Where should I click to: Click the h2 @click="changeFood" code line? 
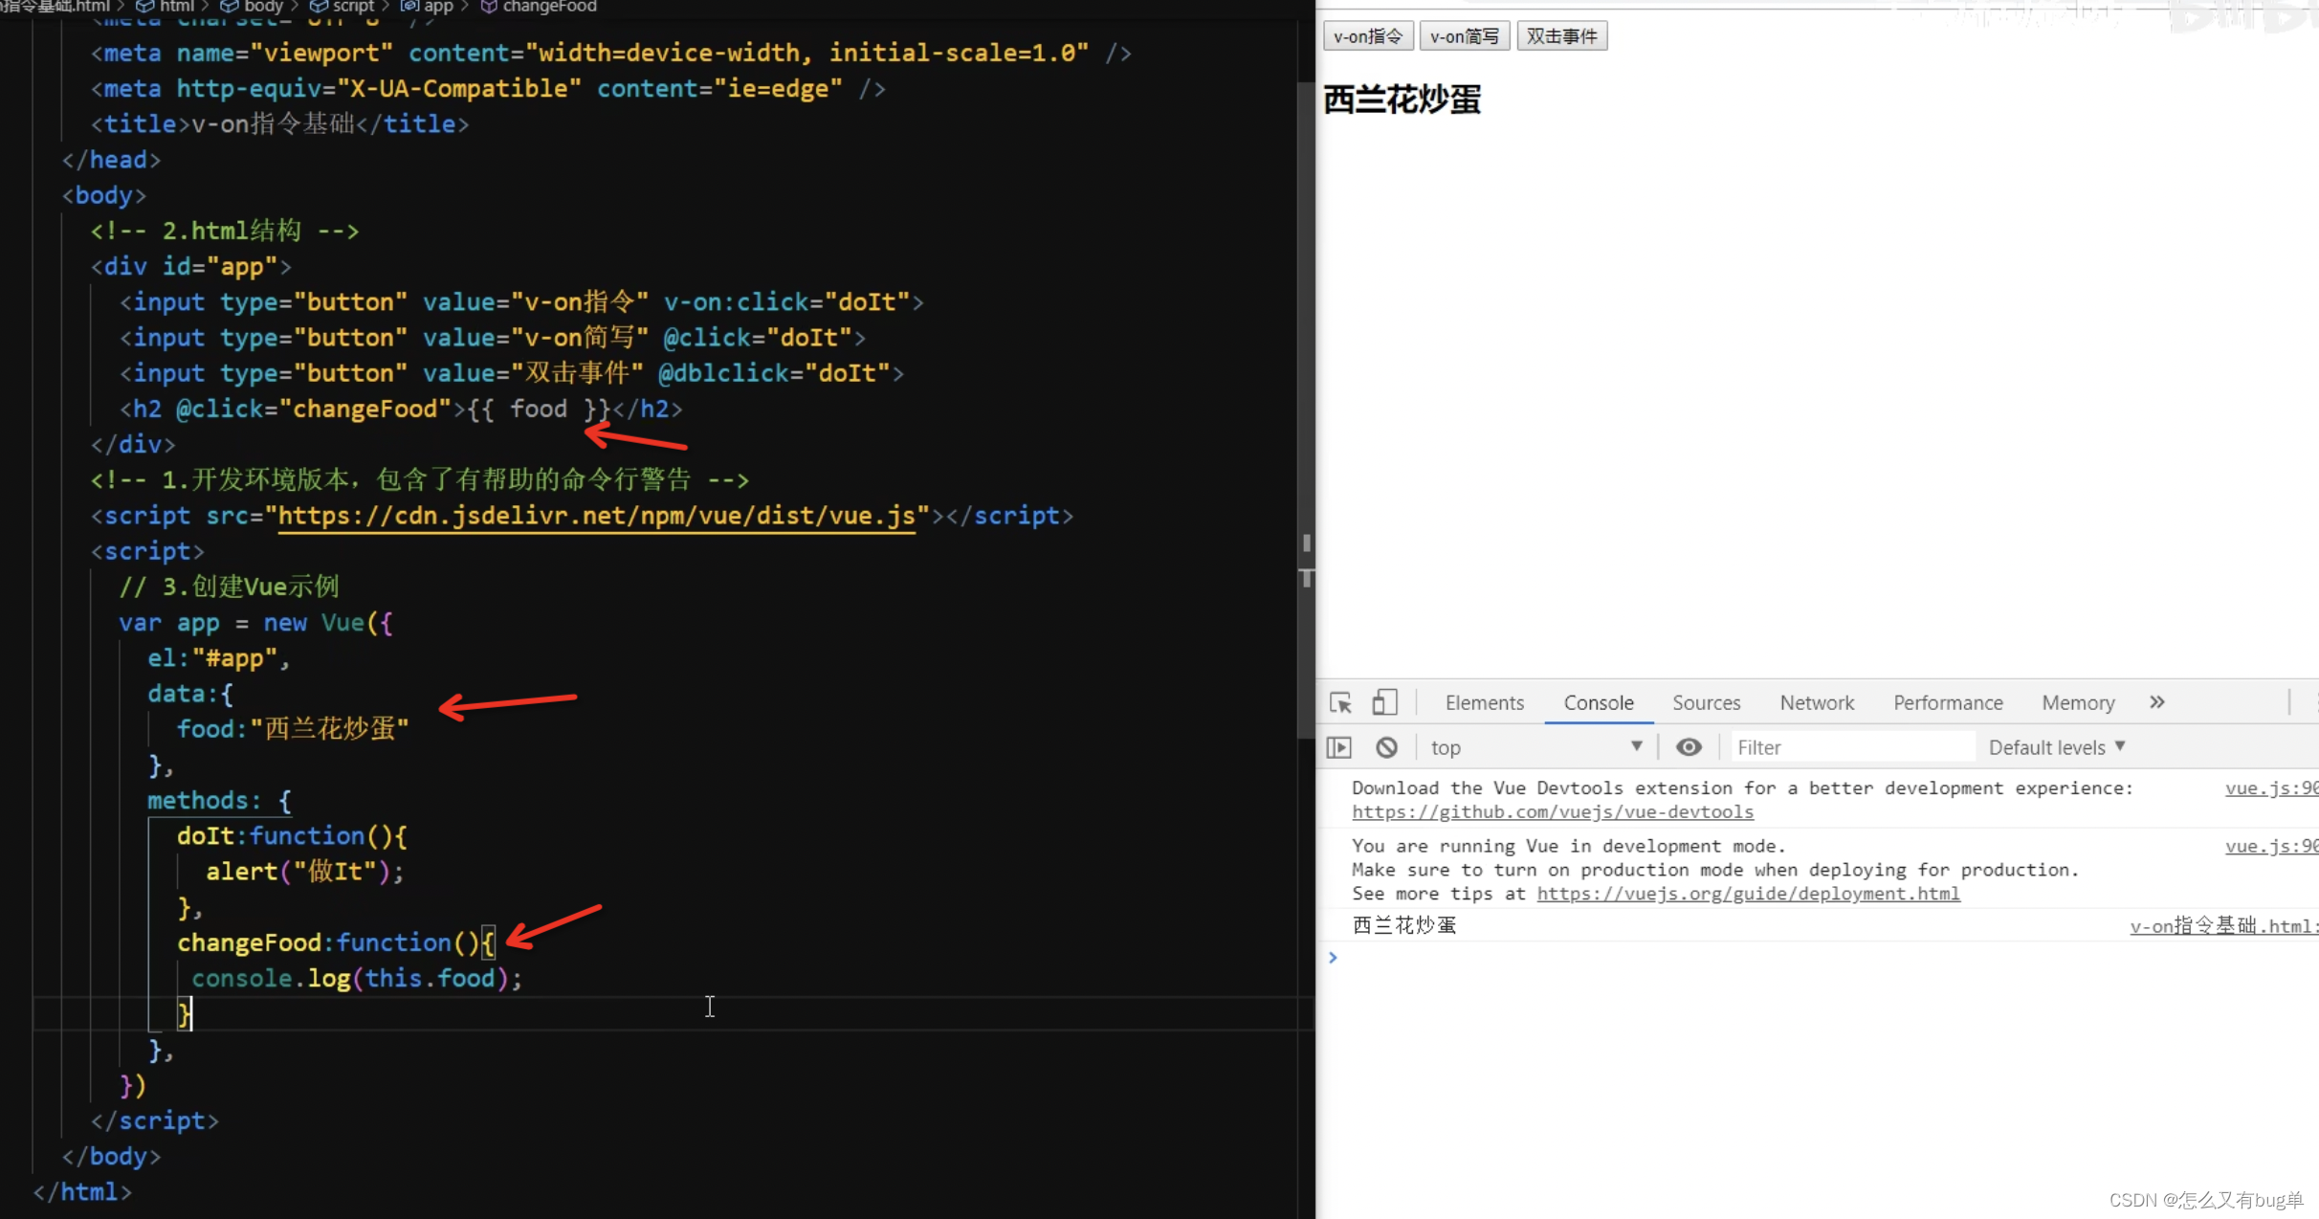[401, 410]
